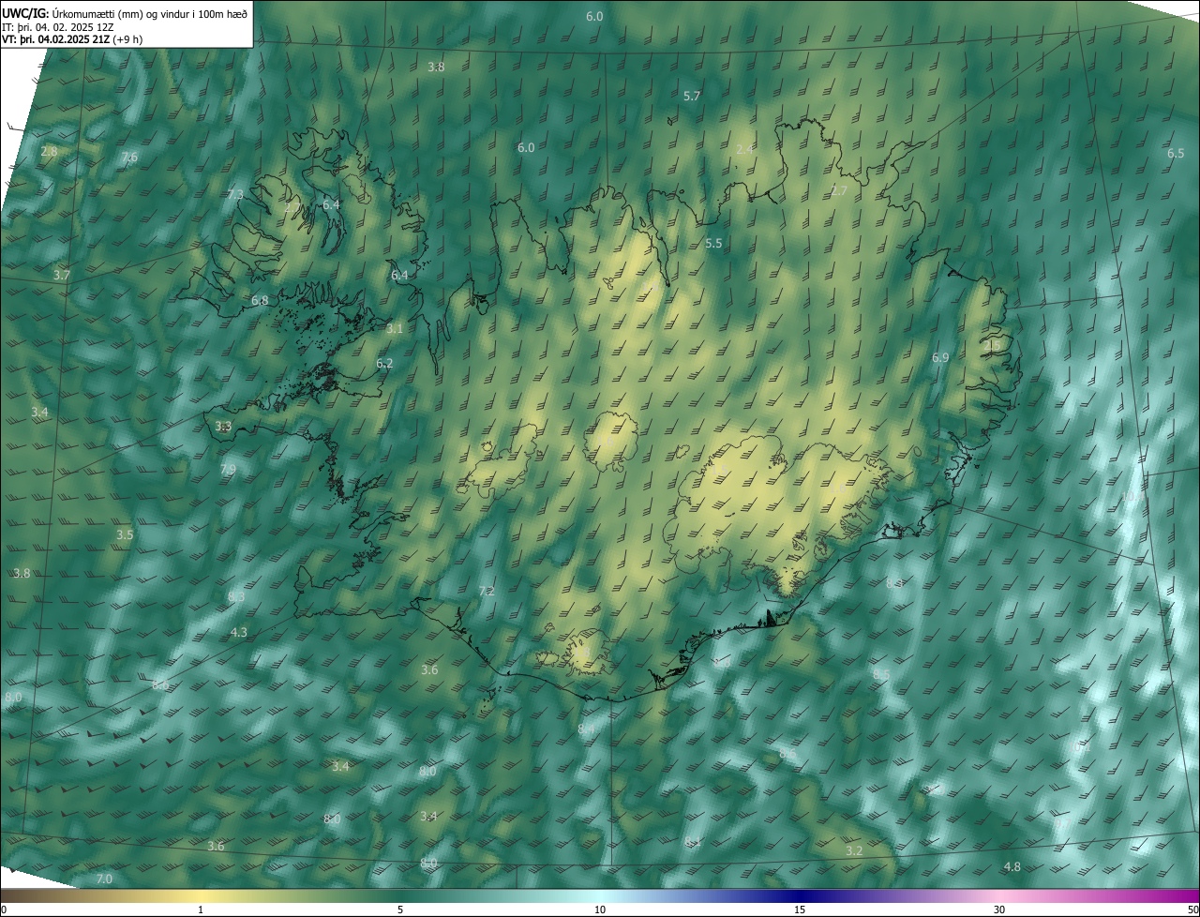Click the 4.3 value label on the map
Screen dimensions: 1200x917
(239, 633)
